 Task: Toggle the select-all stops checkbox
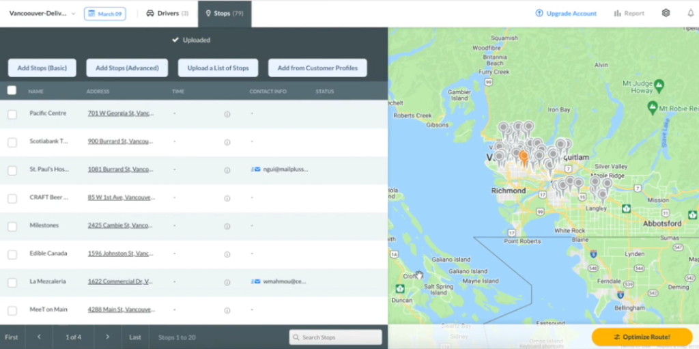pyautogui.click(x=12, y=91)
